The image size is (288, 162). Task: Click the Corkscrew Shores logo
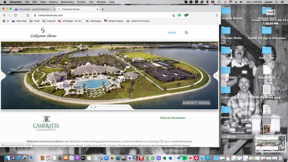[43, 33]
